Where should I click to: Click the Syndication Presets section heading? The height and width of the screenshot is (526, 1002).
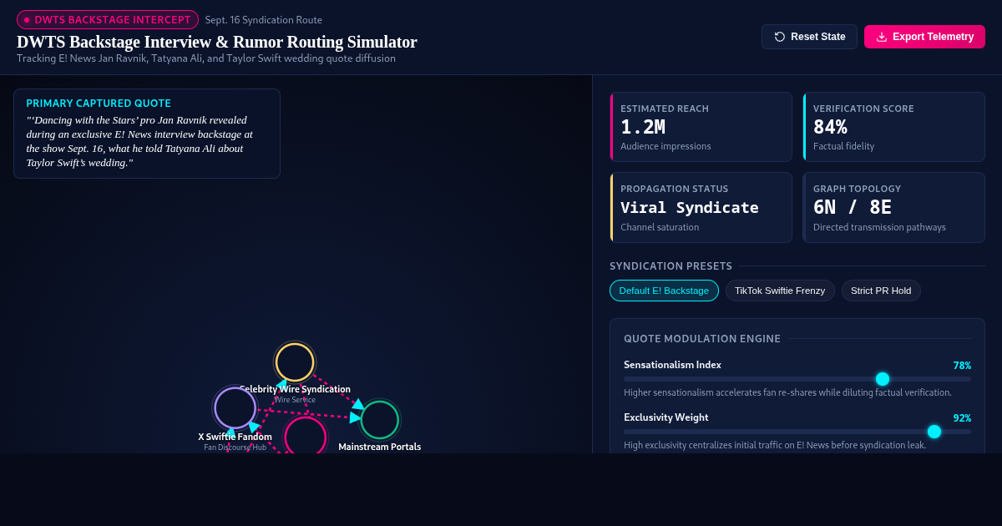[x=671, y=266]
